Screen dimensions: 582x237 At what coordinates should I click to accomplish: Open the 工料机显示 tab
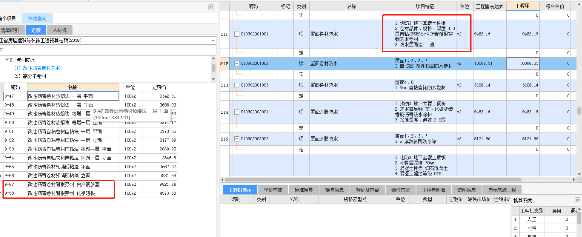tap(240, 190)
